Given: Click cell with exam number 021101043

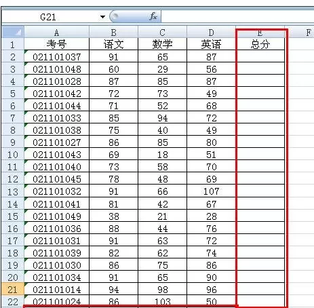Looking at the screenshot, I should (x=57, y=154).
